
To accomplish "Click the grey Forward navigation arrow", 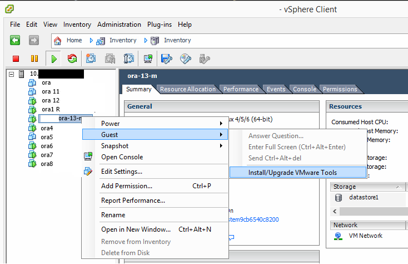I will point(34,40).
